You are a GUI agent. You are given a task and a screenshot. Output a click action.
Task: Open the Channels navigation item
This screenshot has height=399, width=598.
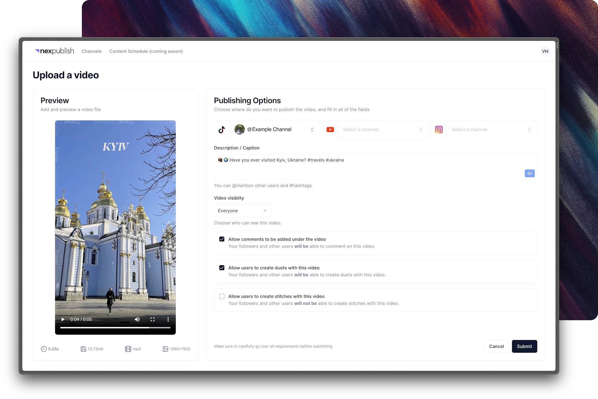91,51
